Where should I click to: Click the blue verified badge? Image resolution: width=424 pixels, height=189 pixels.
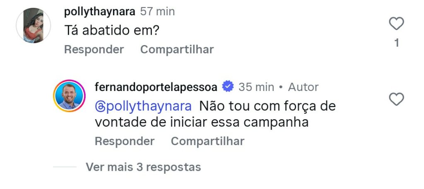point(228,87)
